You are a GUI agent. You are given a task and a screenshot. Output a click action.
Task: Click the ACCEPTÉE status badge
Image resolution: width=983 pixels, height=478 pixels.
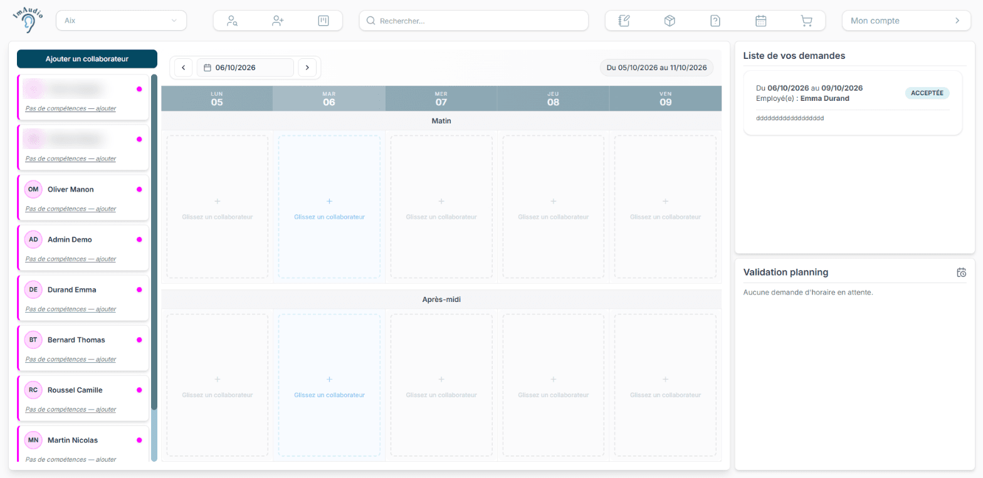(927, 93)
